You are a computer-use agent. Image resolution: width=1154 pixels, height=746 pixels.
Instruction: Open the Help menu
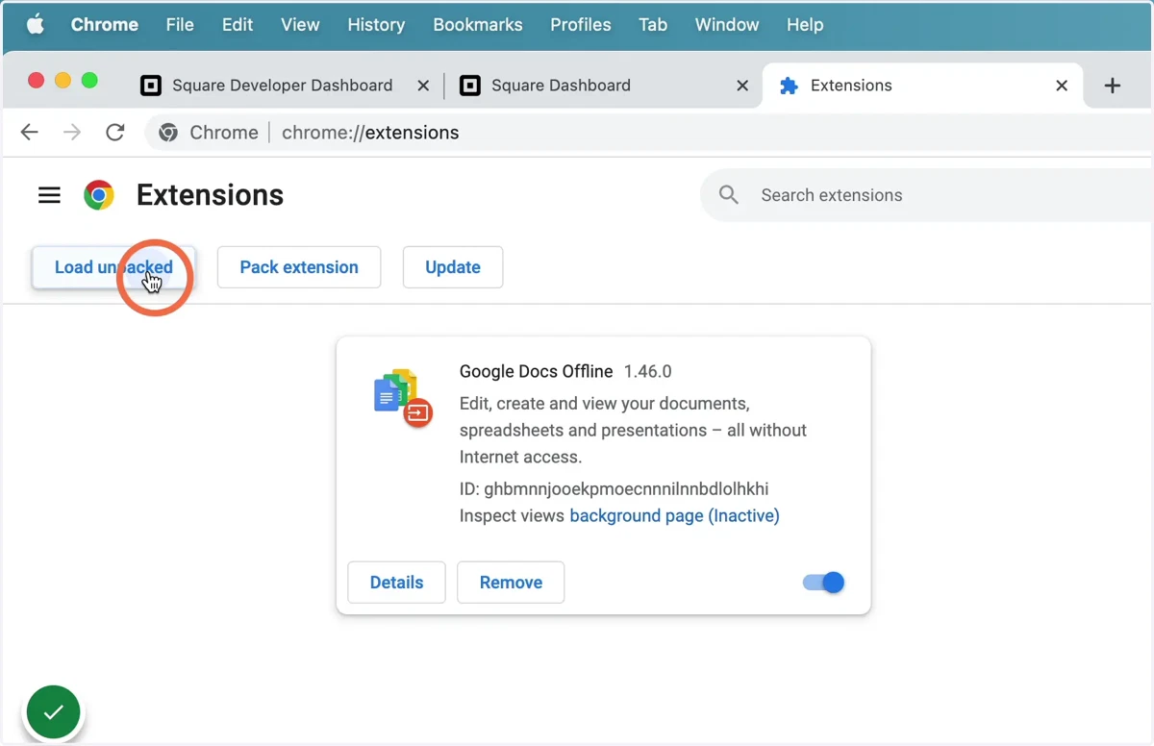pos(805,25)
